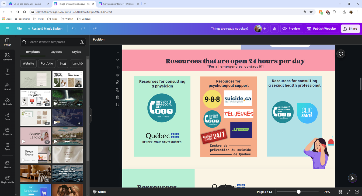Collapse the side panel arrow handle
This screenshot has height=196, width=362.
pos(91,115)
